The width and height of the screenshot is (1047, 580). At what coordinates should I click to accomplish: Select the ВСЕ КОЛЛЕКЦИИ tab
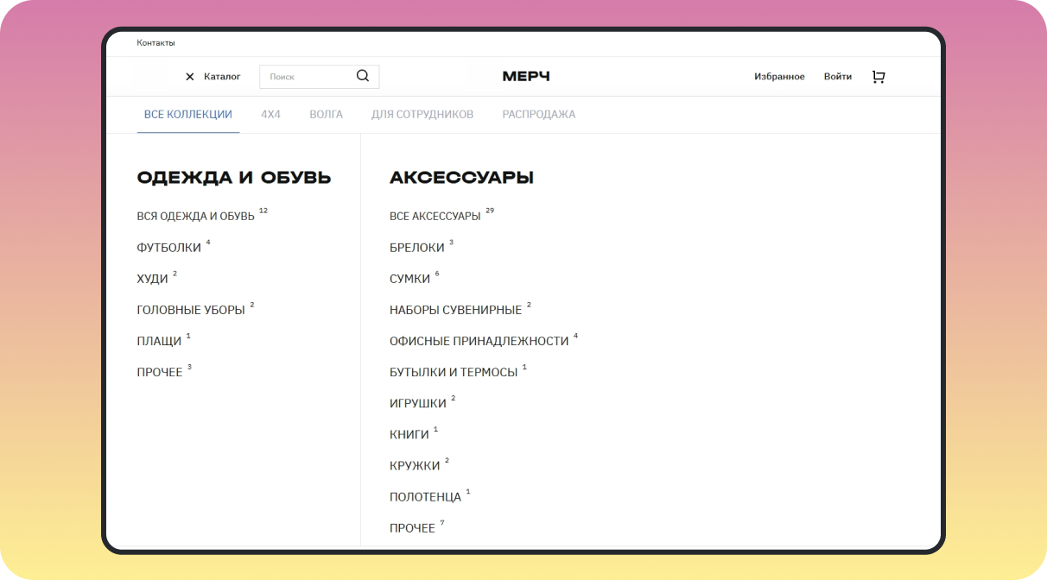pos(188,114)
